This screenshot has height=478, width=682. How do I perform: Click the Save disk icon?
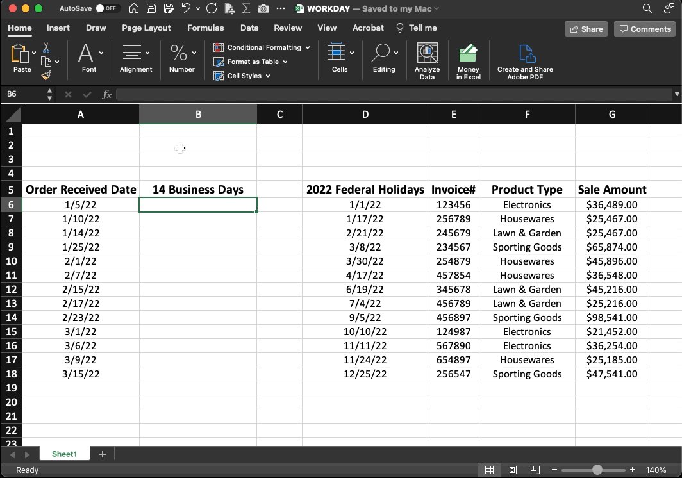click(x=151, y=8)
